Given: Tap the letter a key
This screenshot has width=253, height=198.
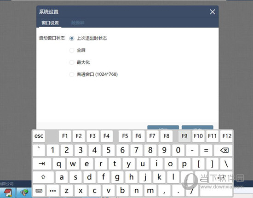Looking at the screenshot, I should pyautogui.click(x=62, y=177).
